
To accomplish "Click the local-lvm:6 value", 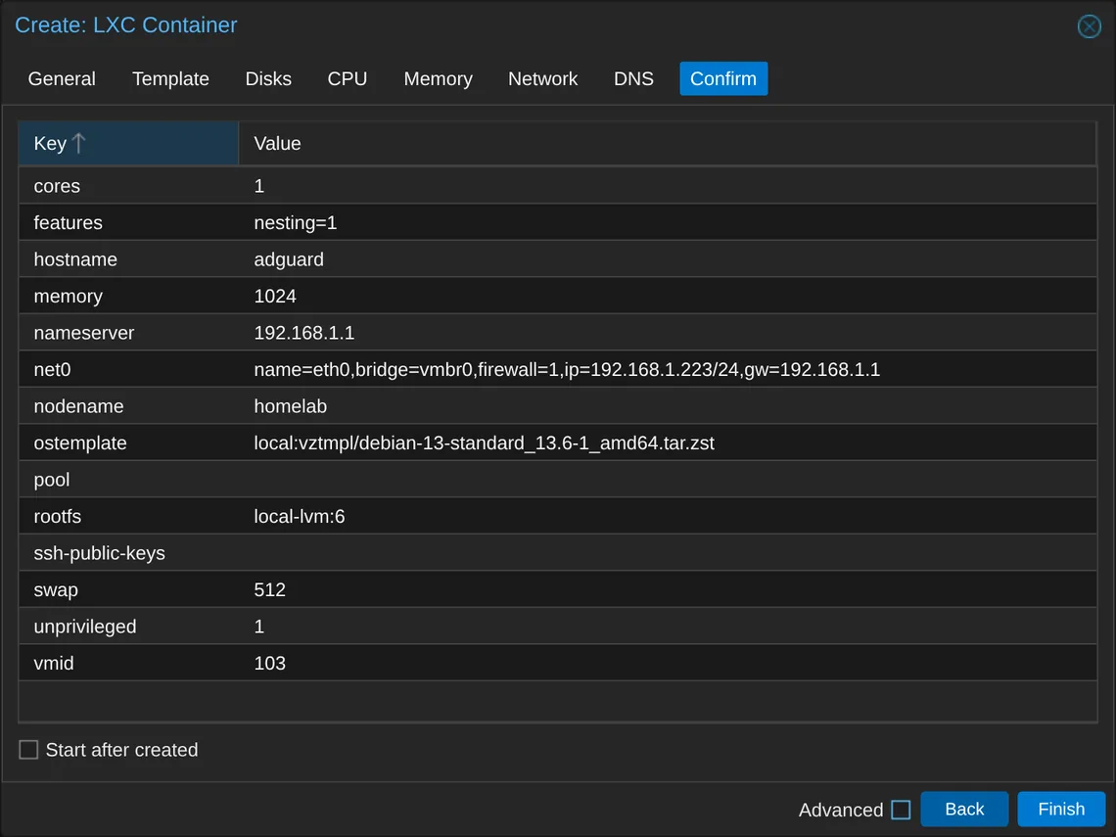I will click(x=299, y=516).
